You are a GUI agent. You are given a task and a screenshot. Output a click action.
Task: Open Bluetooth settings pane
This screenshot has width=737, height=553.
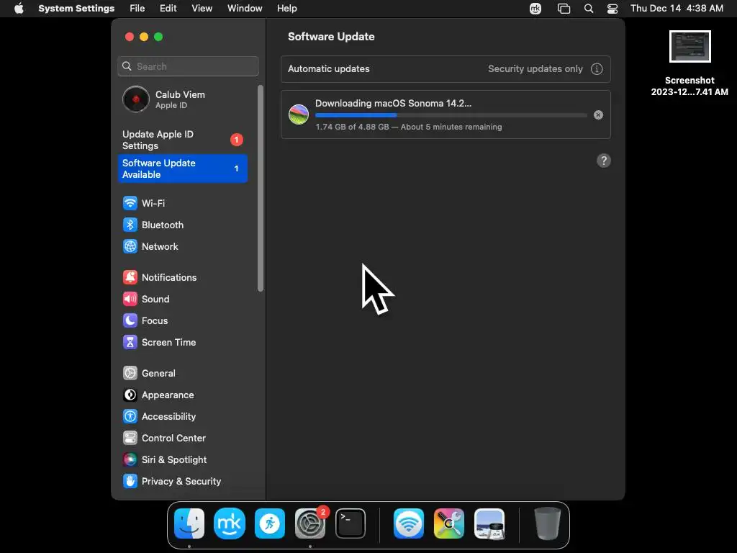[182, 225]
